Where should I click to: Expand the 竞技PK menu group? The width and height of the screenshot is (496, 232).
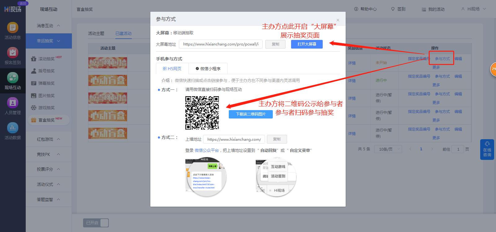(x=49, y=154)
